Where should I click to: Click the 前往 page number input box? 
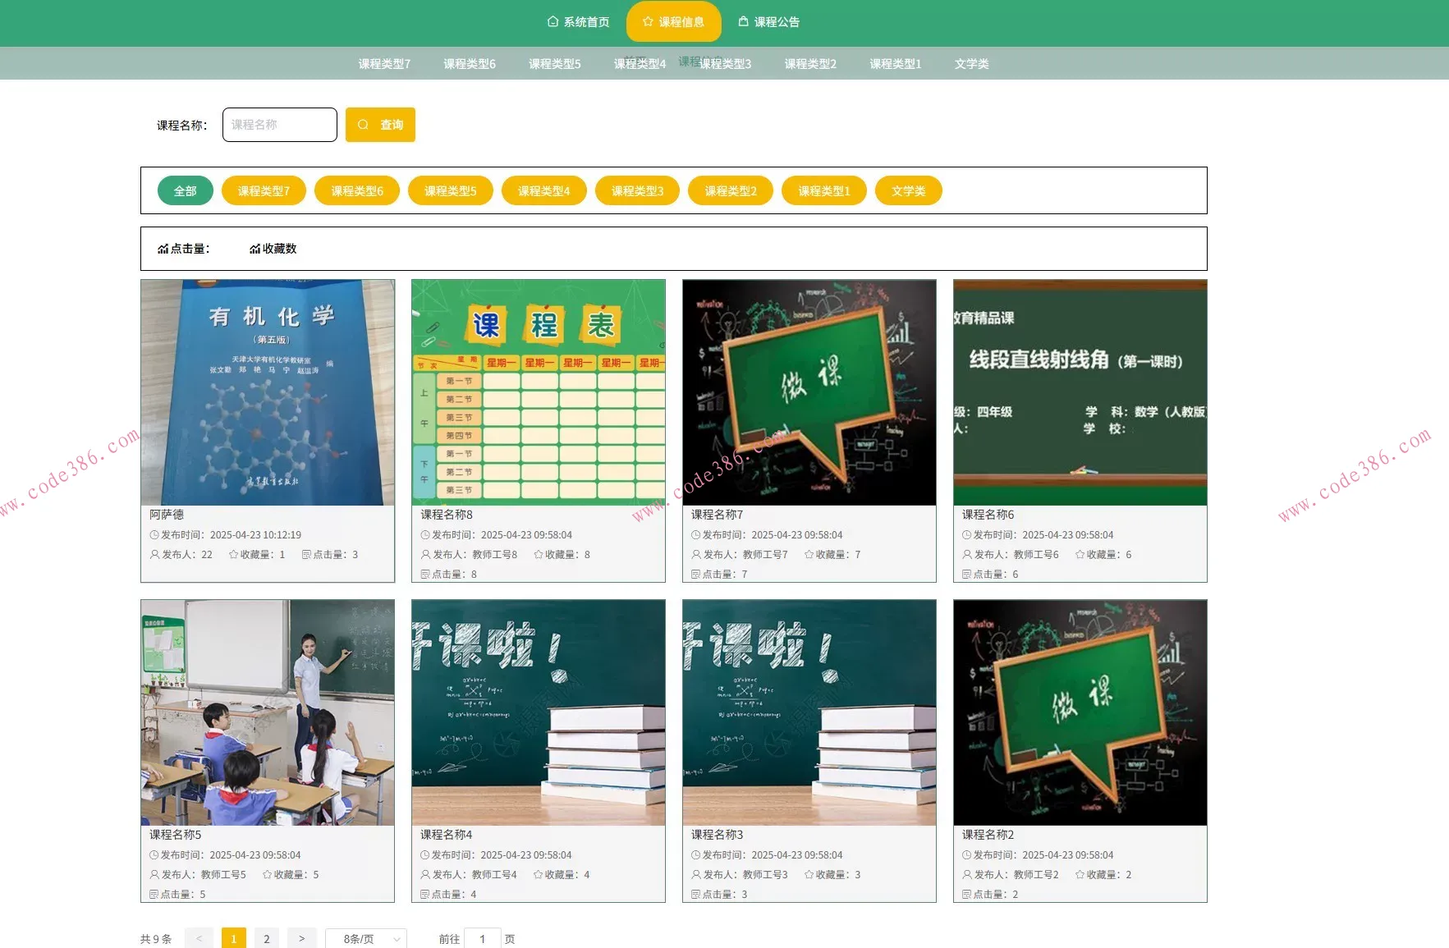[x=483, y=939]
